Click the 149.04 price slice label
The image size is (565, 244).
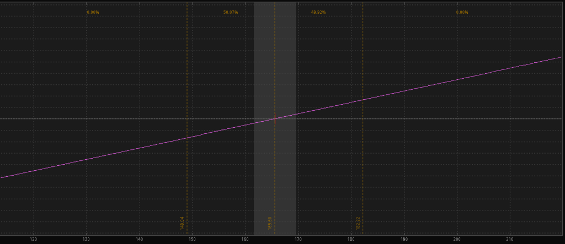tap(182, 223)
